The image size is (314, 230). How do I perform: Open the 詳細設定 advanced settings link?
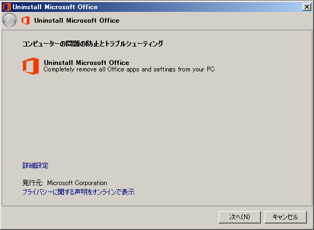pyautogui.click(x=35, y=166)
